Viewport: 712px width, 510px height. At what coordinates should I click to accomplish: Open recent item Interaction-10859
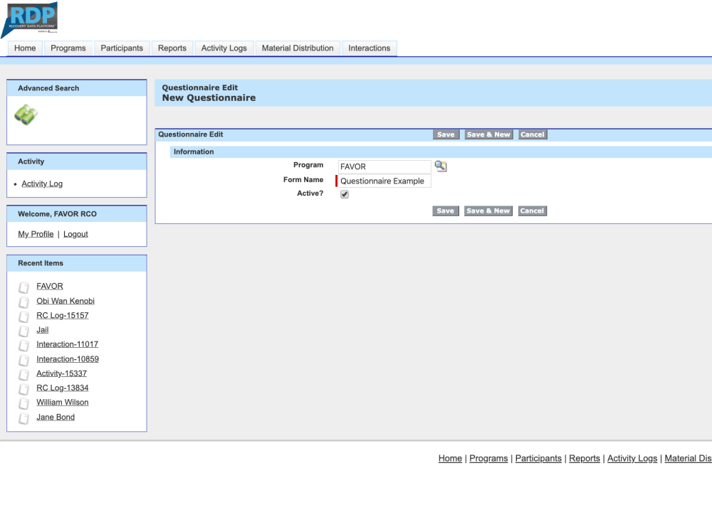(x=68, y=359)
